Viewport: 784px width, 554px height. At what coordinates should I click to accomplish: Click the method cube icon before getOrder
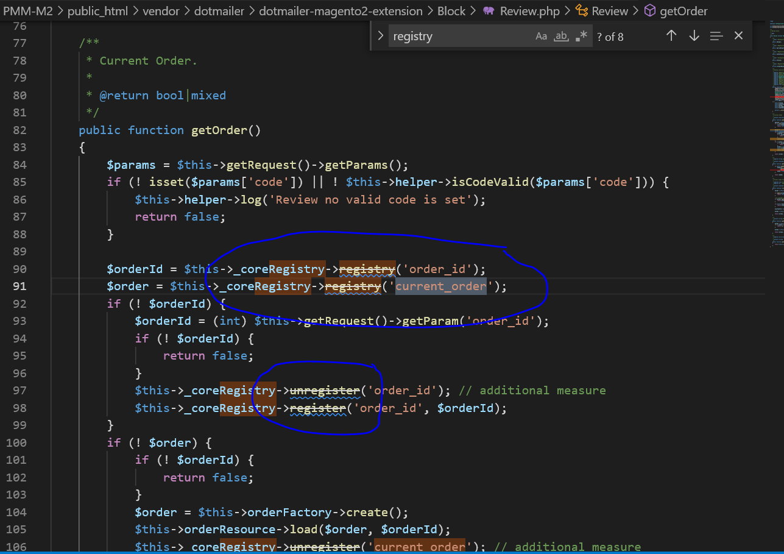(x=650, y=11)
